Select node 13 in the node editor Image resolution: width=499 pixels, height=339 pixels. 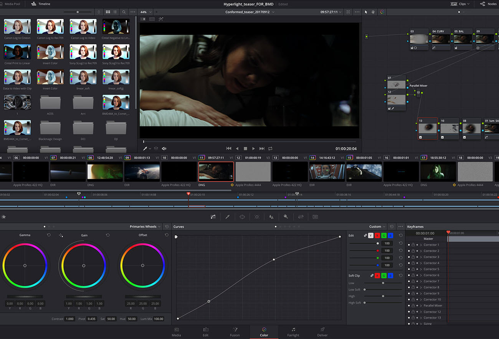tap(427, 128)
